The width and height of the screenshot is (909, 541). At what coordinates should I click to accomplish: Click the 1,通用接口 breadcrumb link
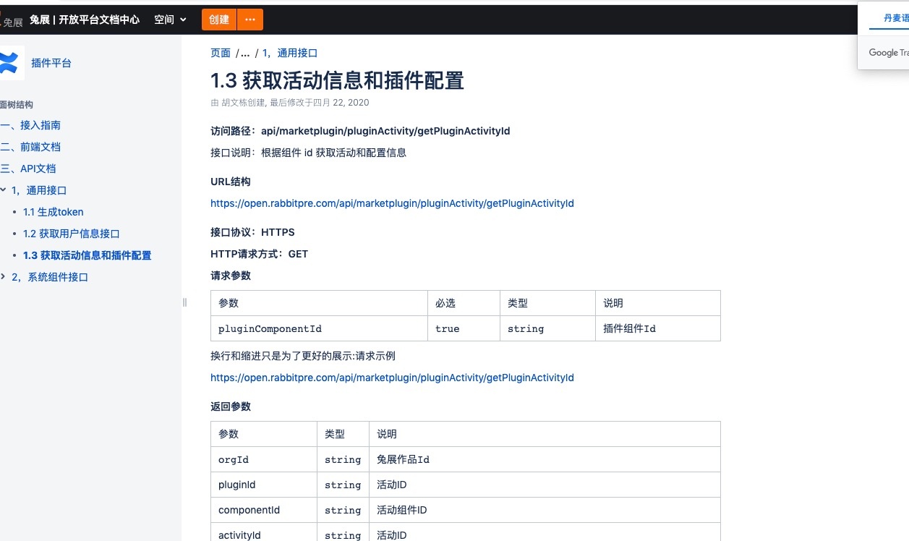[290, 53]
